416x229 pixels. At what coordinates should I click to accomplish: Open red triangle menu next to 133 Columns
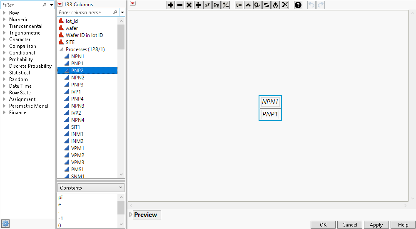click(x=60, y=4)
